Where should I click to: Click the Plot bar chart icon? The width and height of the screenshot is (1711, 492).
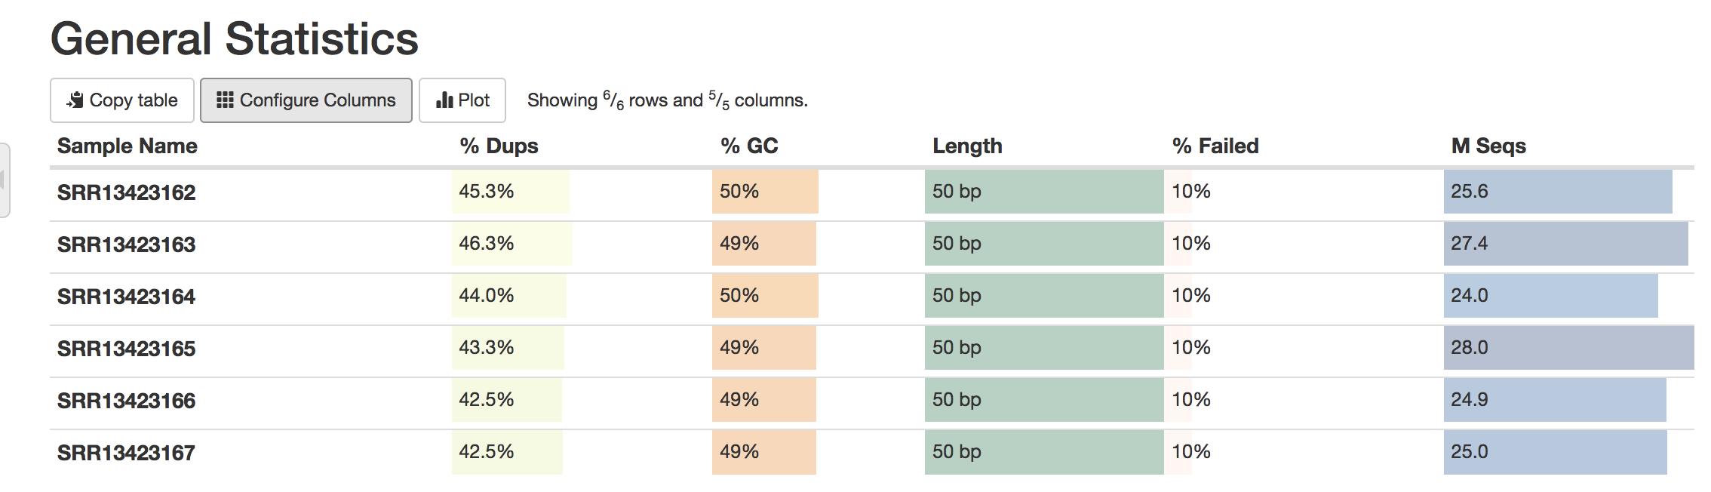[444, 100]
